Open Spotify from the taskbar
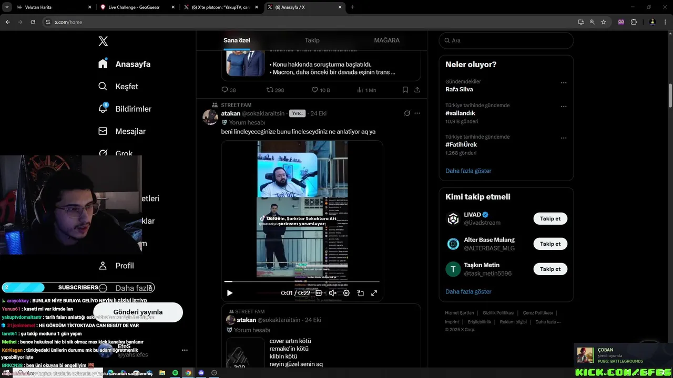 point(175,373)
